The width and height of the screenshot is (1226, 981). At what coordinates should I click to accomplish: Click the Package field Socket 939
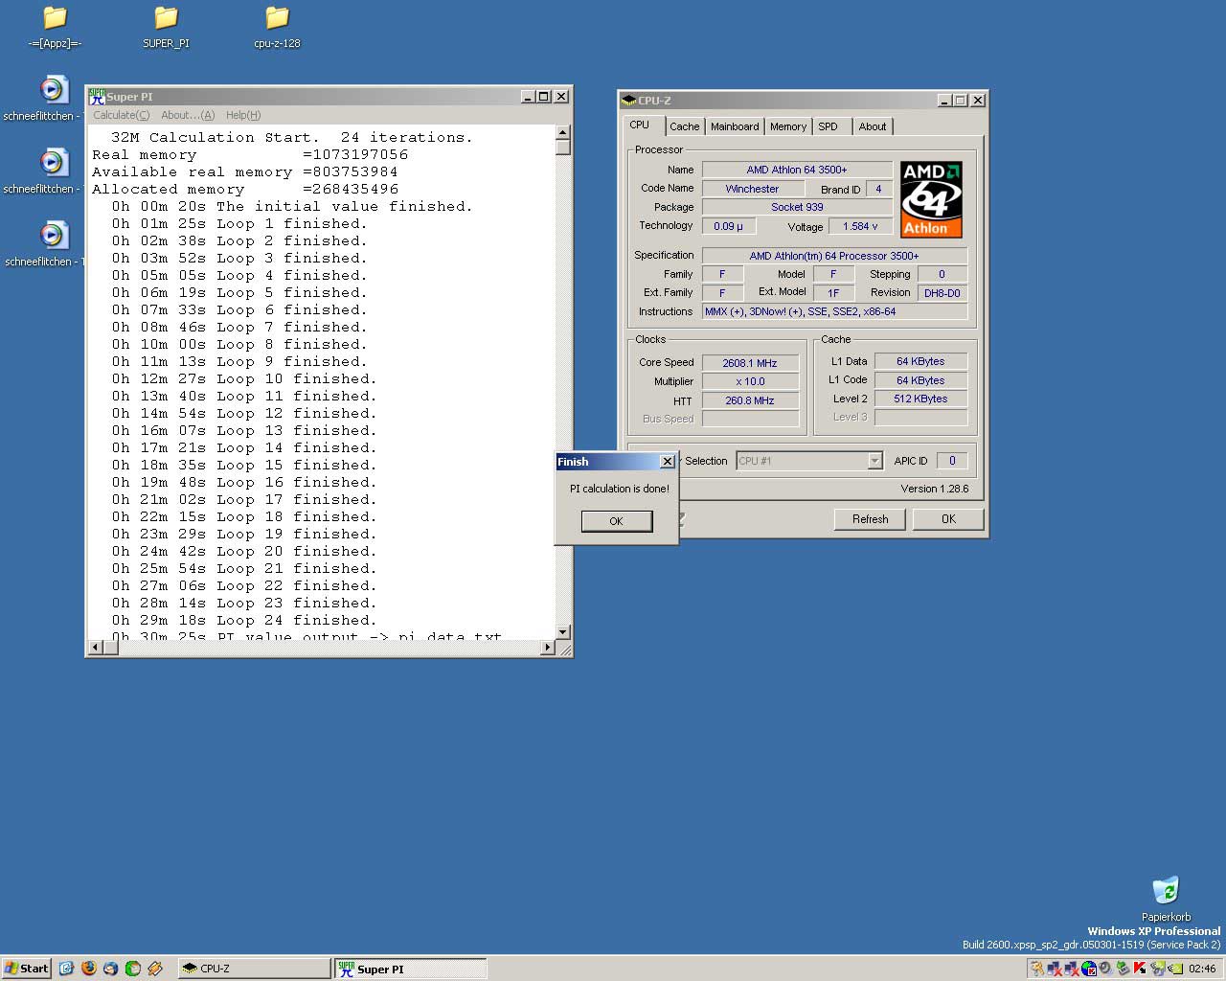[x=797, y=207]
